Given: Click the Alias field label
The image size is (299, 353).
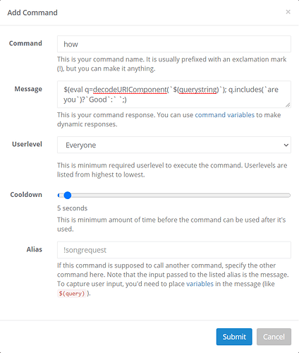Looking at the screenshot, I should coord(35,249).
